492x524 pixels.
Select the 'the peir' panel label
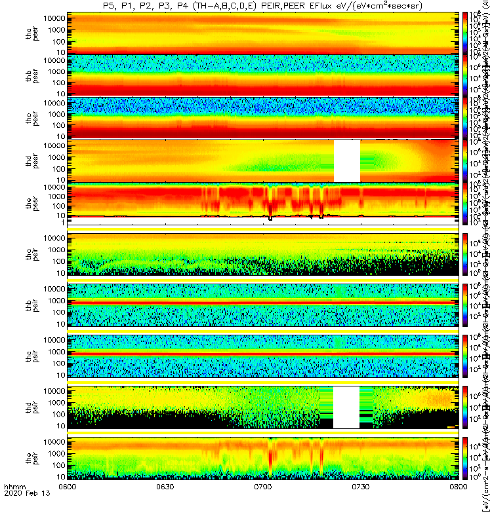point(32,458)
